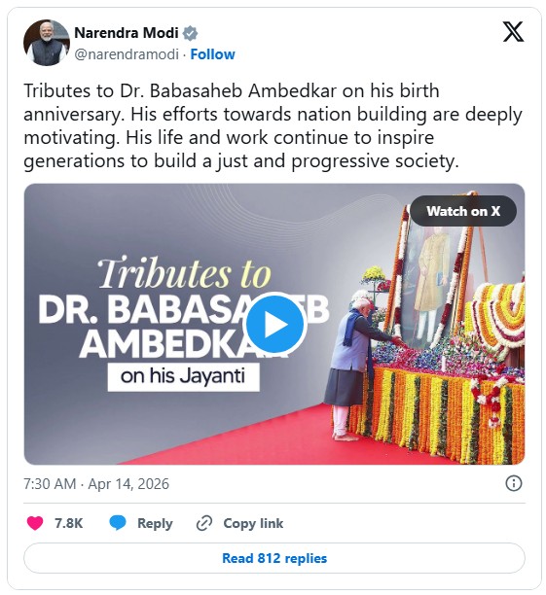Select the Reply text label
546x595 pixels.
click(155, 523)
